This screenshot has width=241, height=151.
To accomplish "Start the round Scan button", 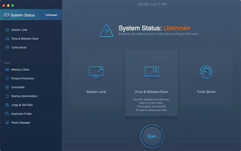I will [152, 136].
